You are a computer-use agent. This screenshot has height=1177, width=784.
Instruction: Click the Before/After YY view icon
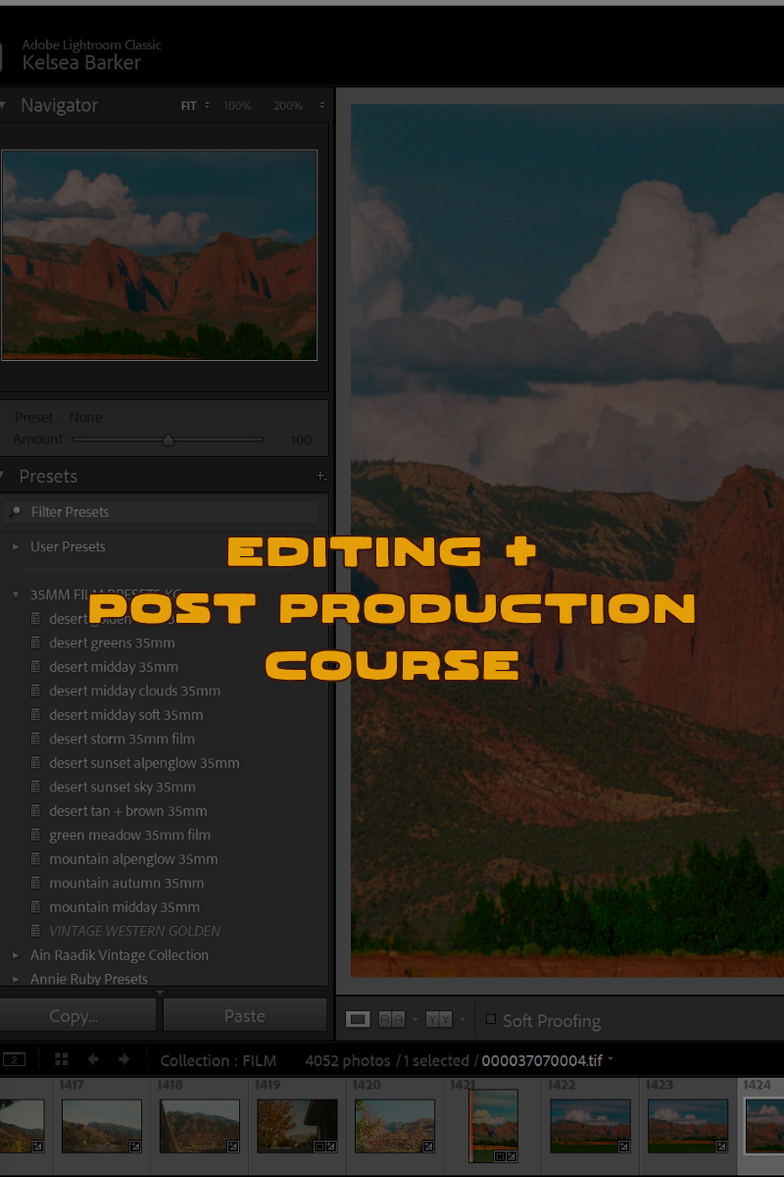coord(438,1020)
